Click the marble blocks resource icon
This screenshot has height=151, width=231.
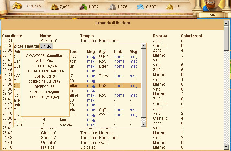[112, 7]
